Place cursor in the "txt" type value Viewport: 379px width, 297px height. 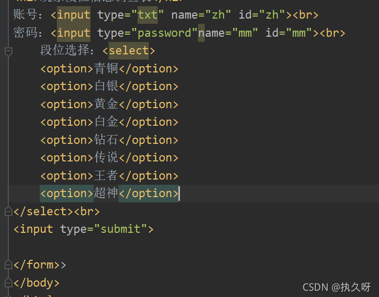(x=147, y=15)
